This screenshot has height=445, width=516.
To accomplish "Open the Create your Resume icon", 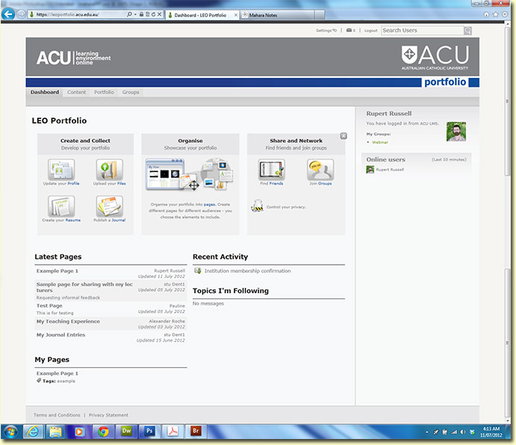I will pyautogui.click(x=60, y=206).
